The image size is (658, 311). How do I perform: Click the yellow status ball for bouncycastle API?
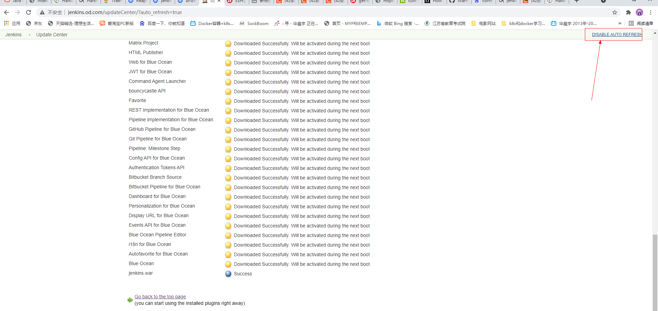pos(228,92)
